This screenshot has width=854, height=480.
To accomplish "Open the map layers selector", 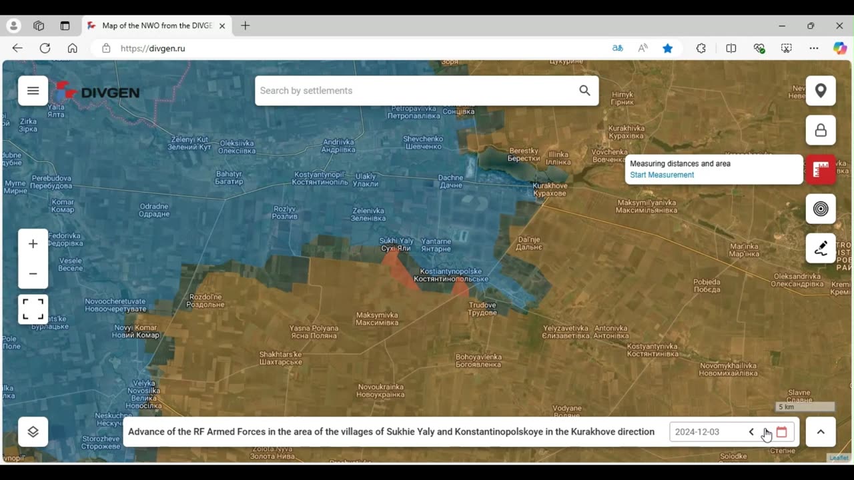I will click(33, 432).
